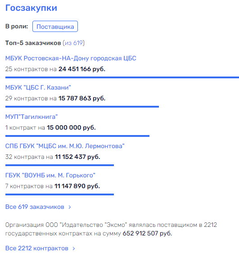Open МБУК "ЦБС Г. Казани" customer
Viewport: 239px width, 253px height.
(x=38, y=87)
